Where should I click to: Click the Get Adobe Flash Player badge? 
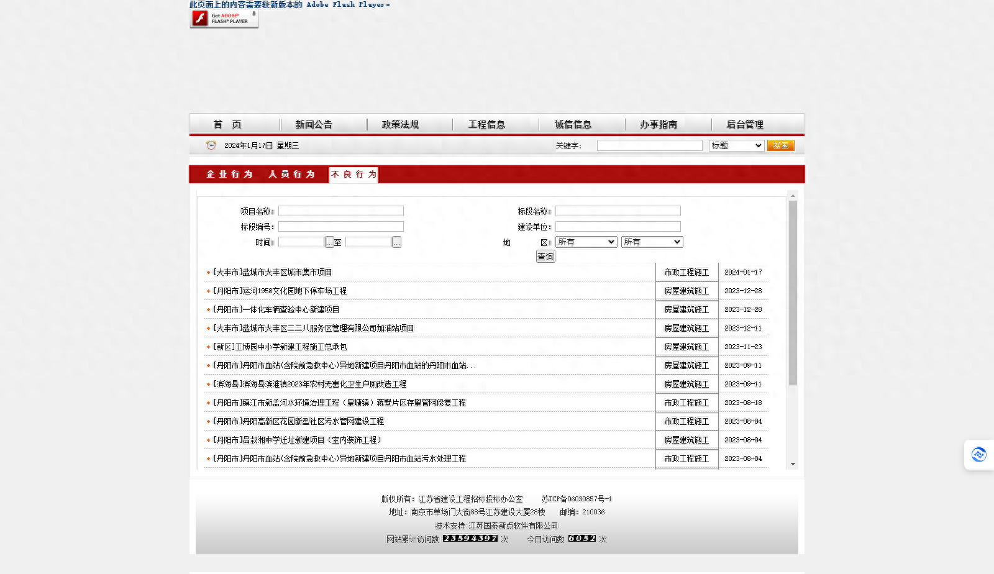click(224, 19)
